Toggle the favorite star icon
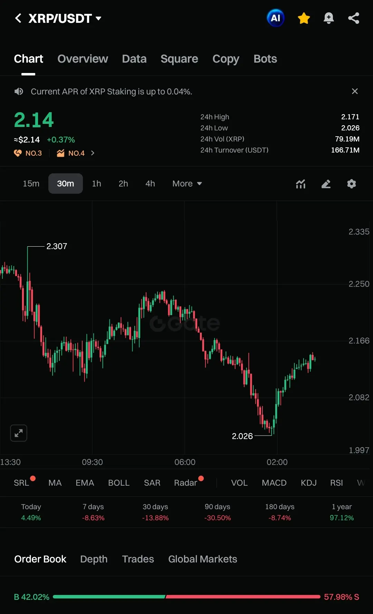 pos(304,18)
